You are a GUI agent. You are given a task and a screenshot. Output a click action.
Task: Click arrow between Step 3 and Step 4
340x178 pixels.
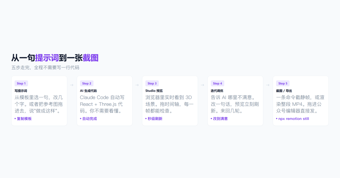(x=202, y=85)
